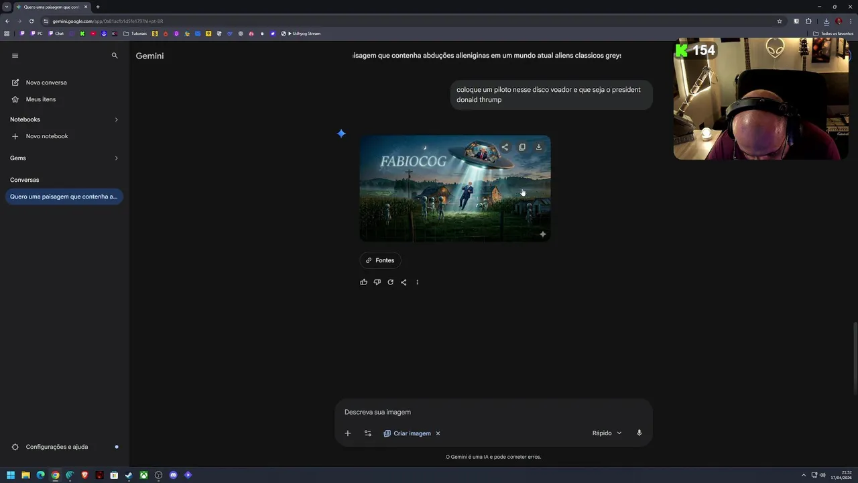The height and width of the screenshot is (483, 858).
Task: Open the tools sliders icon in prompt box
Action: point(367,433)
